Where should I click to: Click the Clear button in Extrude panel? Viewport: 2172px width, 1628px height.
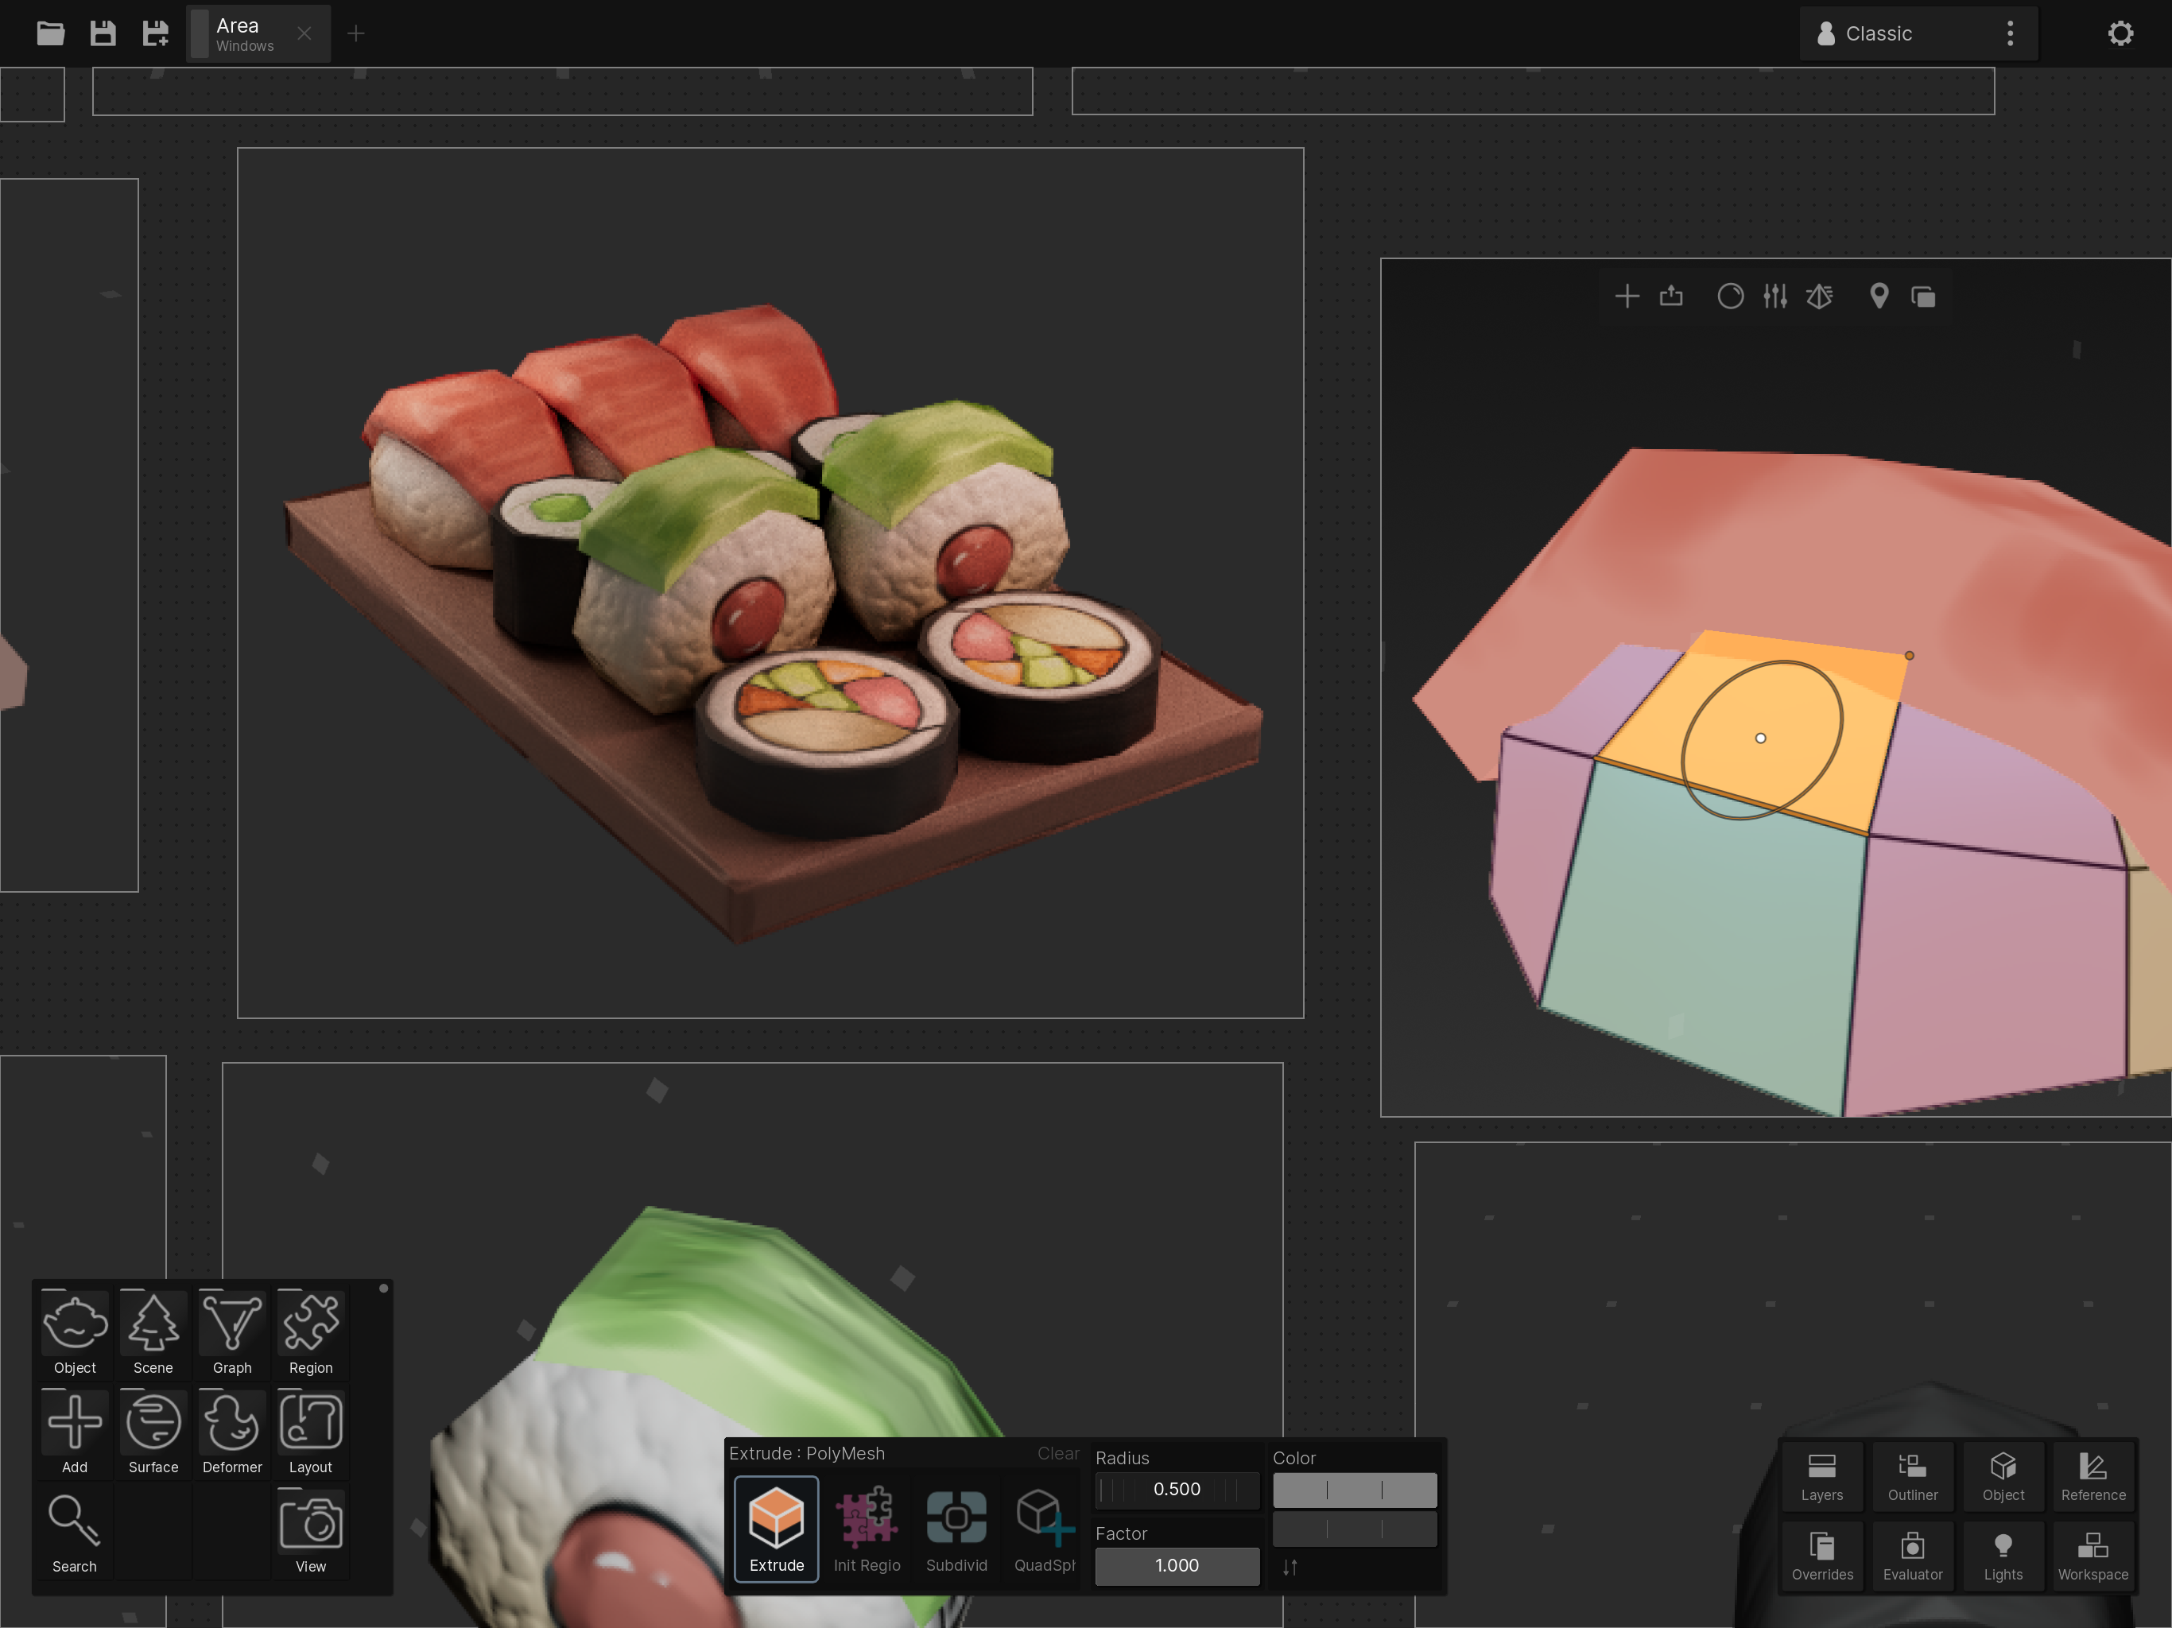(1057, 1453)
